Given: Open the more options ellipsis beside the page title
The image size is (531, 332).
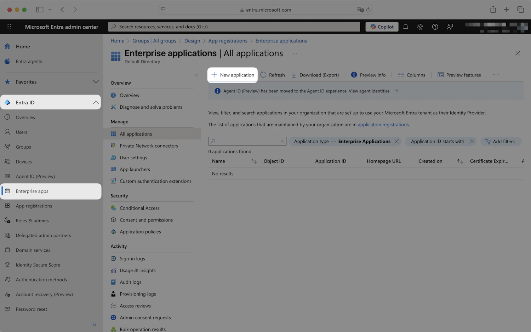Looking at the screenshot, I should pos(295,53).
